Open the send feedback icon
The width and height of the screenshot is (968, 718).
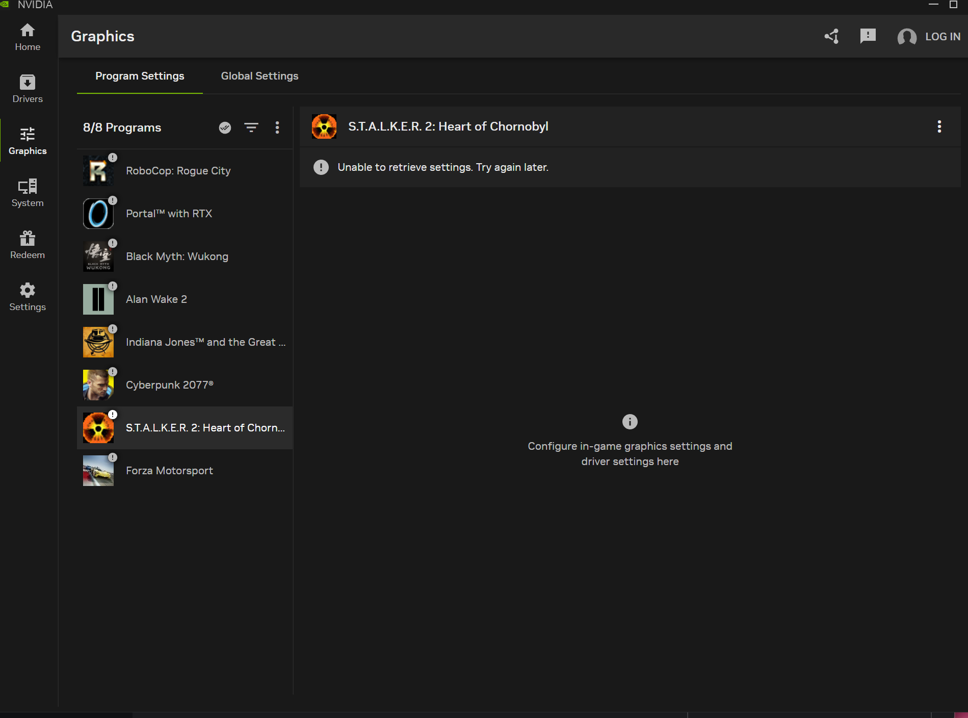868,36
